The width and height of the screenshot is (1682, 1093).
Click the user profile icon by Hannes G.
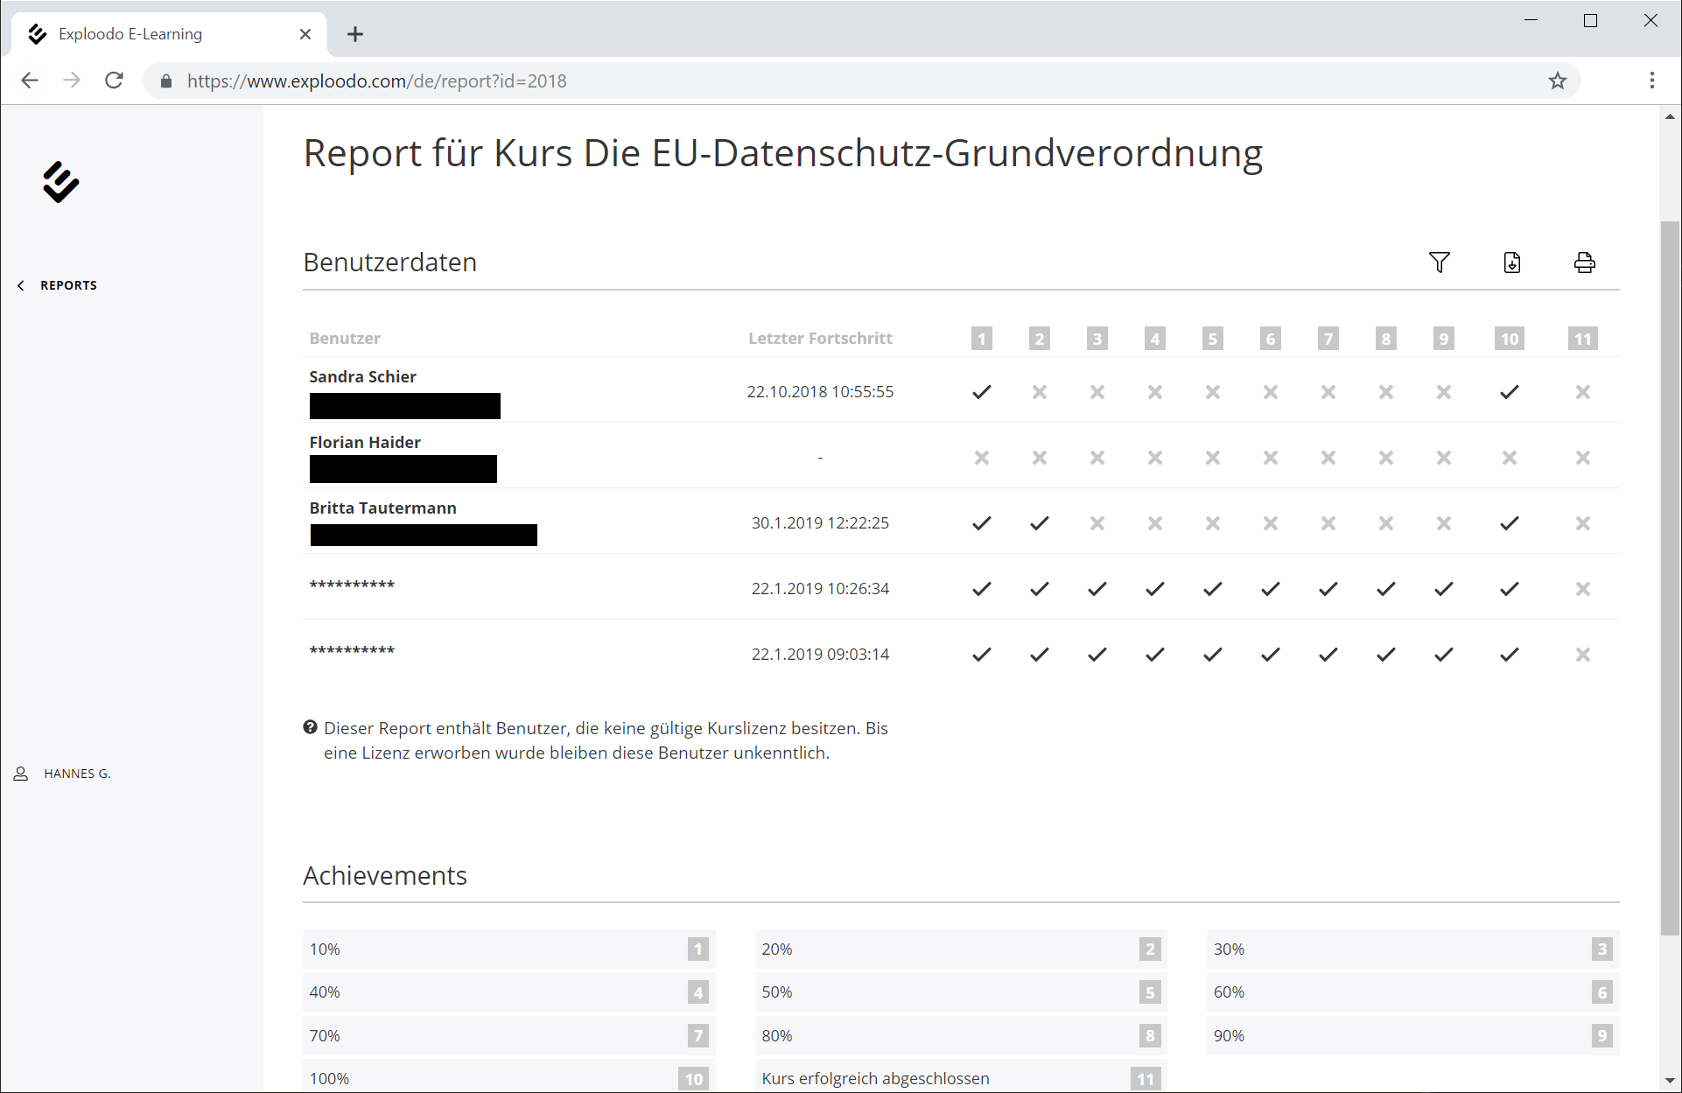[x=21, y=774]
